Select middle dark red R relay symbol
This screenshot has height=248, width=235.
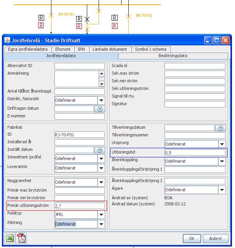79,26
